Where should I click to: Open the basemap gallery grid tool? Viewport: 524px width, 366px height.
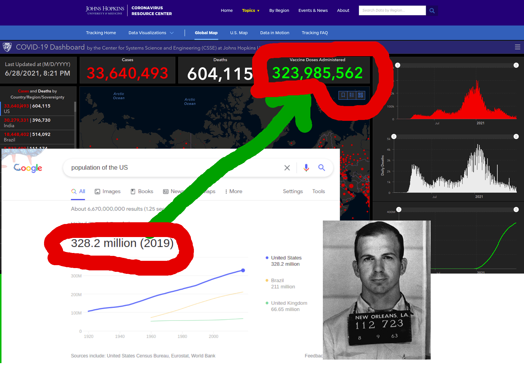point(361,95)
